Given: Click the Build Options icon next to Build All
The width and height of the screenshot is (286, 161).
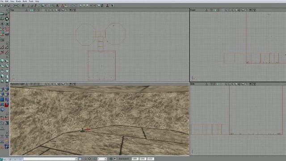Looking at the screenshot, I should pos(102,5).
